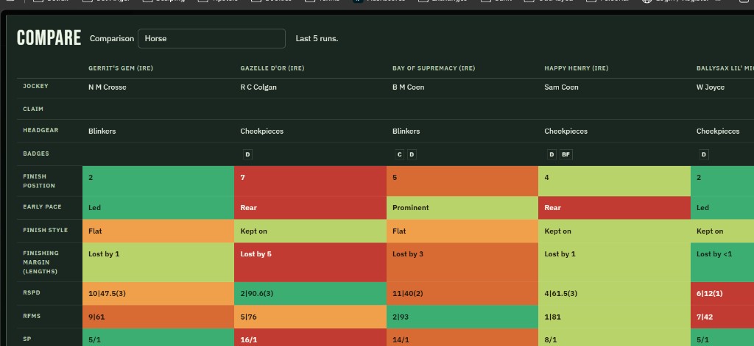Click SP value 16/1
Image resolution: width=754 pixels, height=346 pixels.
[310, 337]
